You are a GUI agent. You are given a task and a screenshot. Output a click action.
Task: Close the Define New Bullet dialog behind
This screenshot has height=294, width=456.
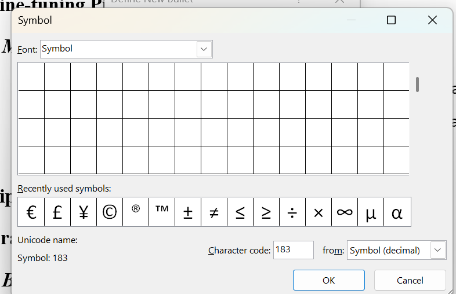coord(339,2)
